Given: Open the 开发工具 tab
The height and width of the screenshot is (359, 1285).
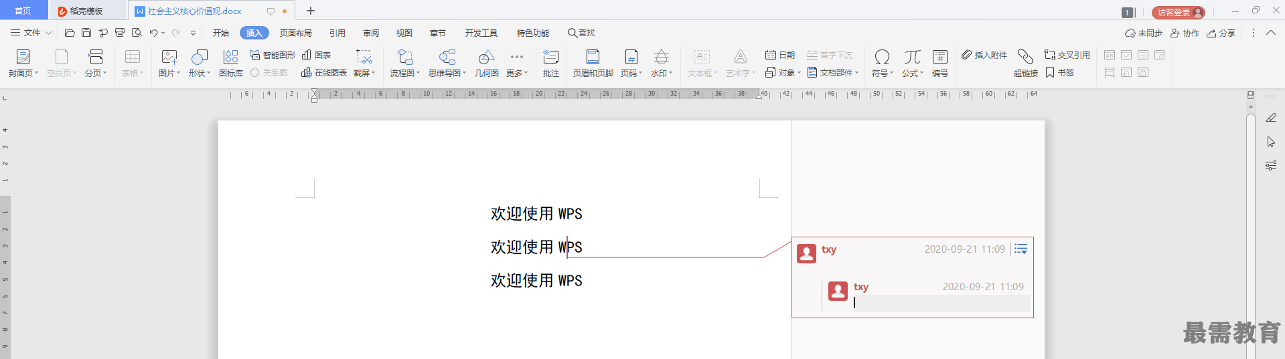Looking at the screenshot, I should [x=481, y=33].
